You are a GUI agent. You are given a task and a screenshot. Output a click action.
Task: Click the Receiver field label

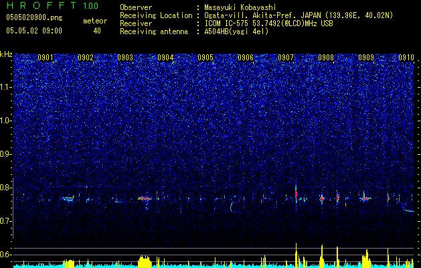[x=136, y=23]
